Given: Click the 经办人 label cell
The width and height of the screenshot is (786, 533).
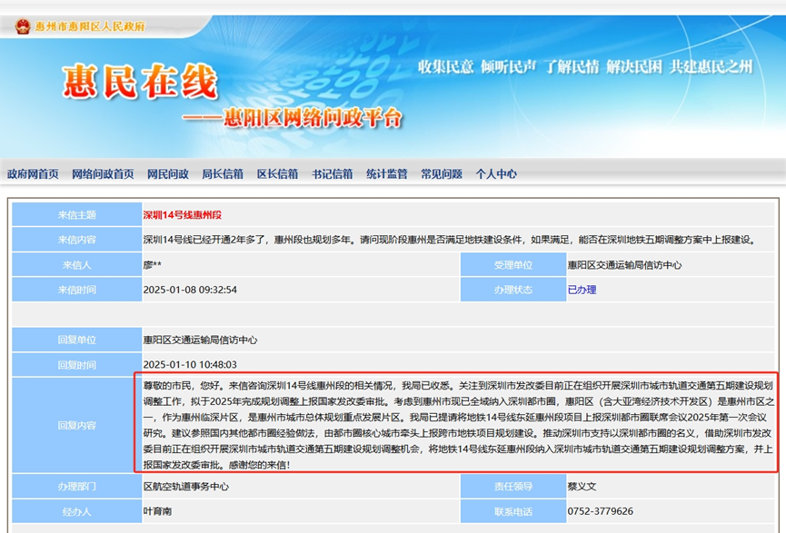Looking at the screenshot, I should tap(76, 511).
